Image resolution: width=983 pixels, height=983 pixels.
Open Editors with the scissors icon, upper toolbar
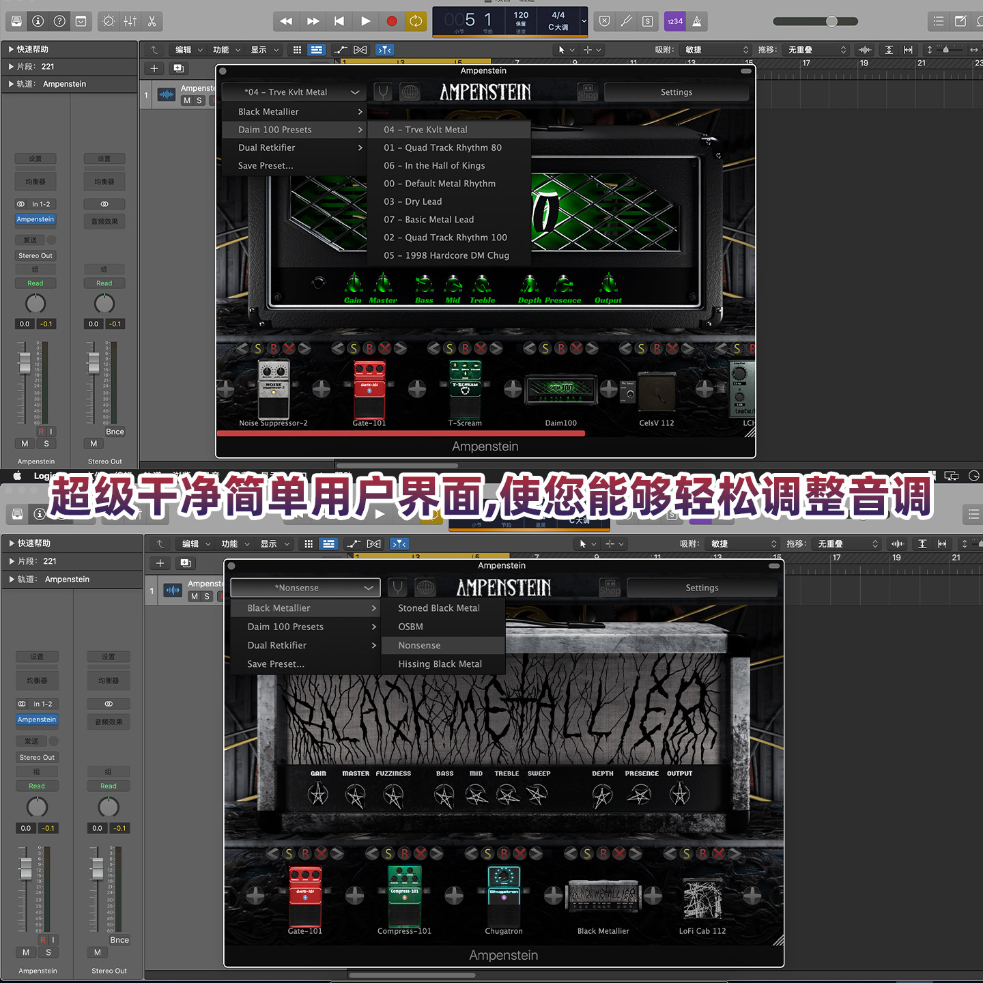tap(152, 21)
